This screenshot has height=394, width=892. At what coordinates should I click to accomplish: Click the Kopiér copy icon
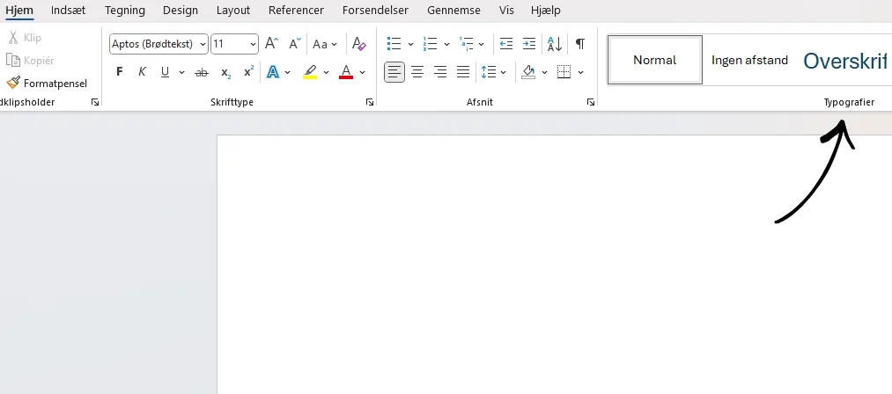coord(13,61)
